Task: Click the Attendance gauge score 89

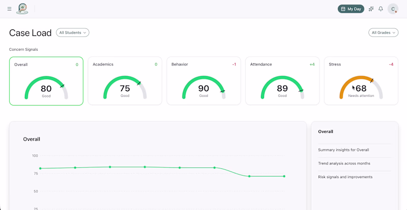Action: coord(282,89)
